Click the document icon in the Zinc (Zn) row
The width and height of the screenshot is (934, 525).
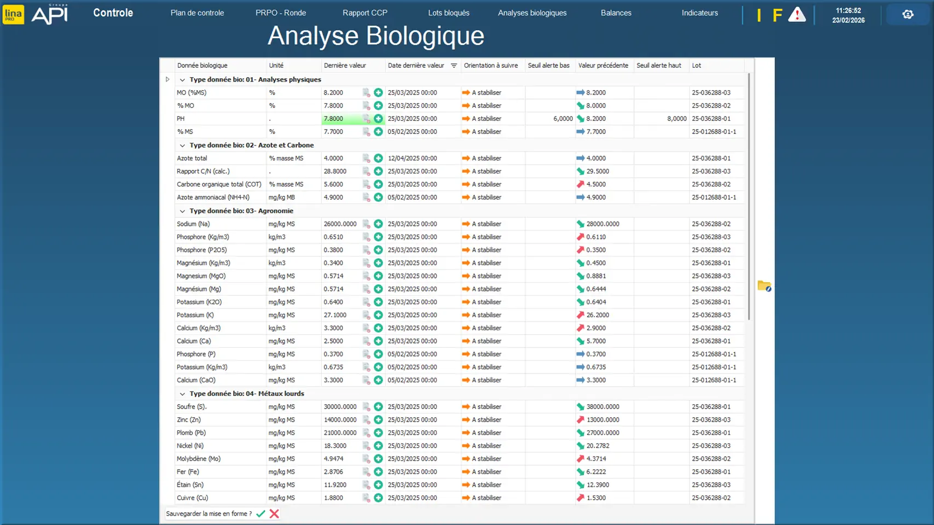(x=367, y=420)
